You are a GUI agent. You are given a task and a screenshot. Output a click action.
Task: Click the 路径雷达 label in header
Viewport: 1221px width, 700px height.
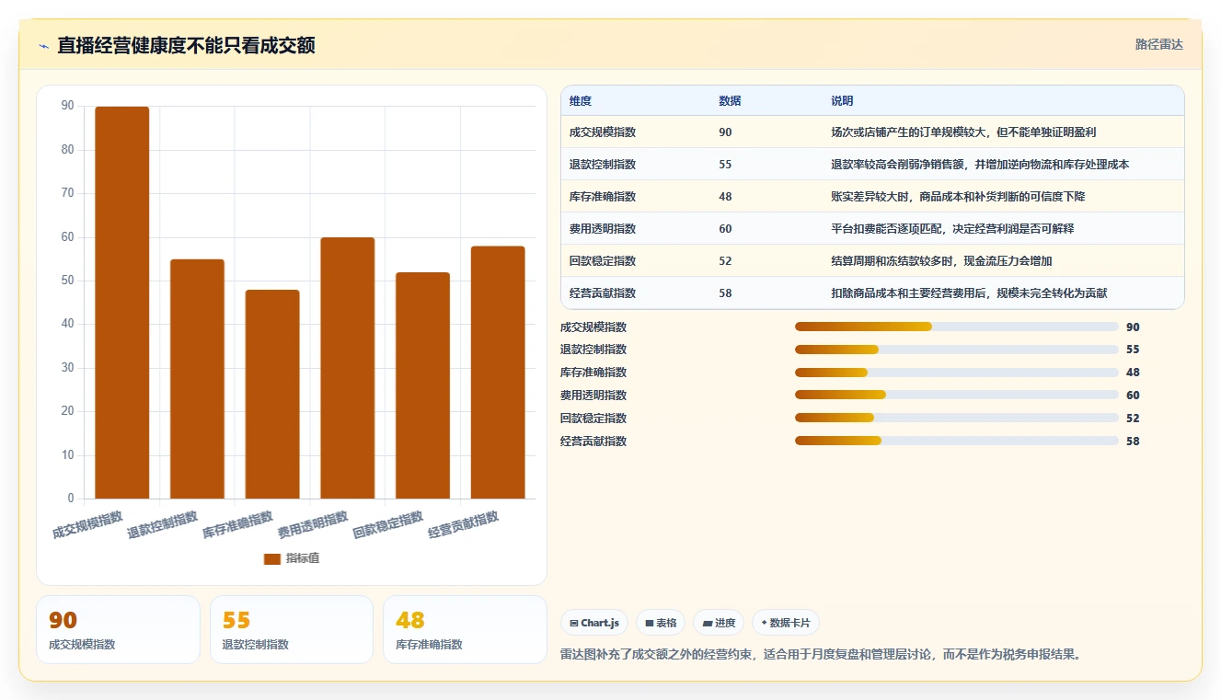point(1158,44)
